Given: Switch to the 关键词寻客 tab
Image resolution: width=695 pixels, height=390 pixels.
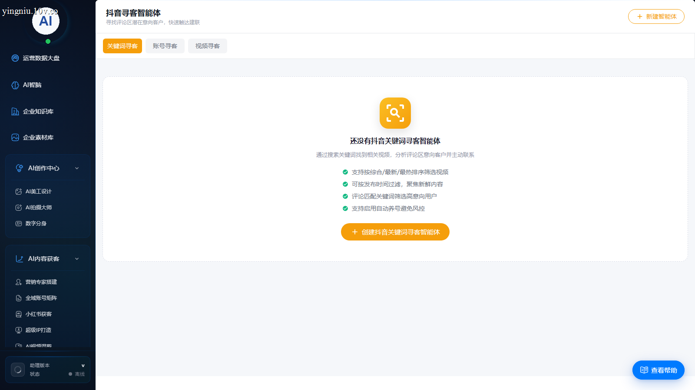Looking at the screenshot, I should tap(122, 46).
